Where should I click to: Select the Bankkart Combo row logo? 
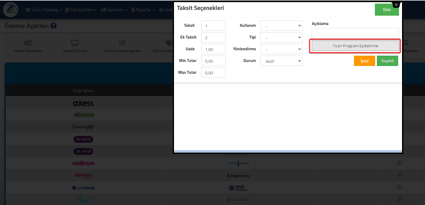(x=83, y=175)
